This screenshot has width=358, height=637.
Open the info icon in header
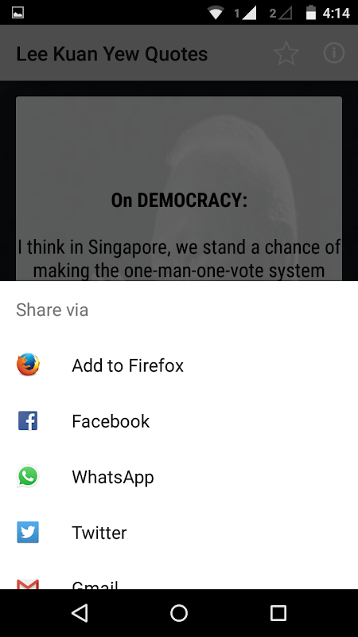pos(334,53)
